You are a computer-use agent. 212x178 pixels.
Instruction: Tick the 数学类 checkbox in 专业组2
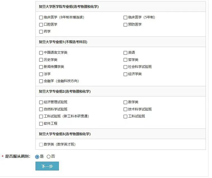(125, 102)
